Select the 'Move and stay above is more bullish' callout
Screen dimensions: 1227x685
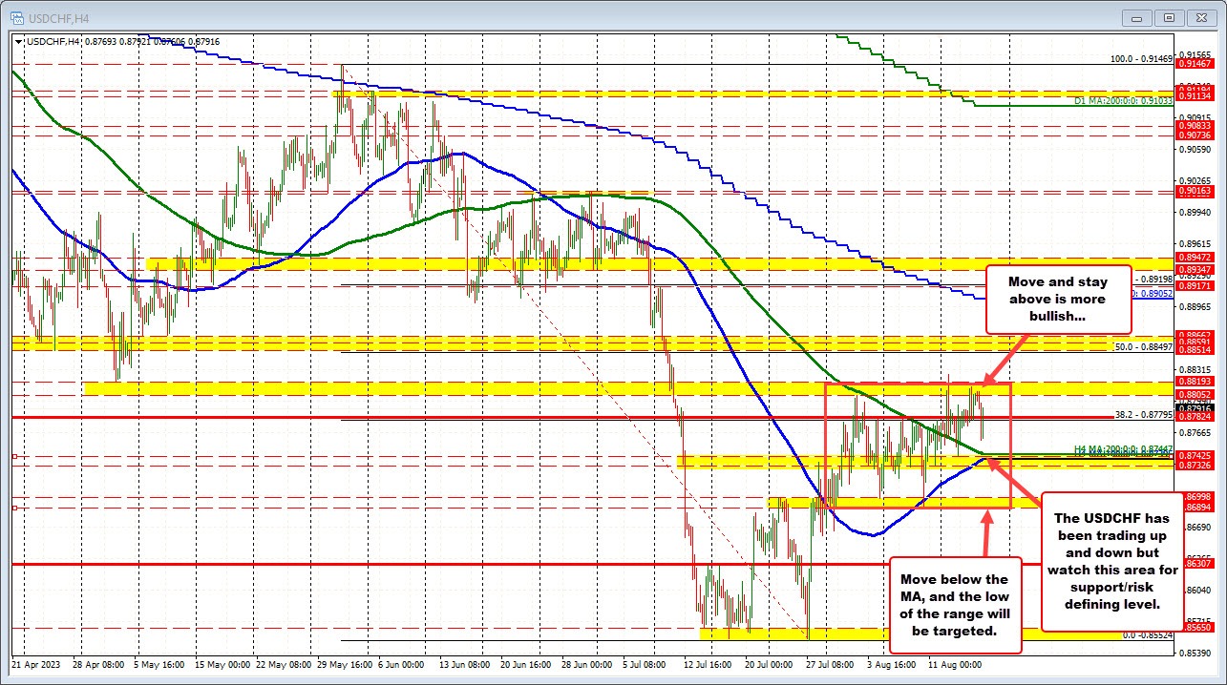click(1058, 300)
